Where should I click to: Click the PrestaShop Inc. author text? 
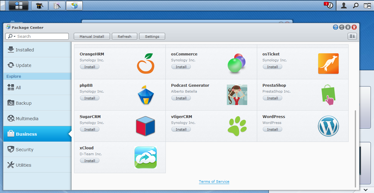click(276, 91)
